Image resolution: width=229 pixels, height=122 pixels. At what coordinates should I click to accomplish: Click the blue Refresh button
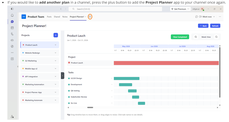(x=215, y=26)
